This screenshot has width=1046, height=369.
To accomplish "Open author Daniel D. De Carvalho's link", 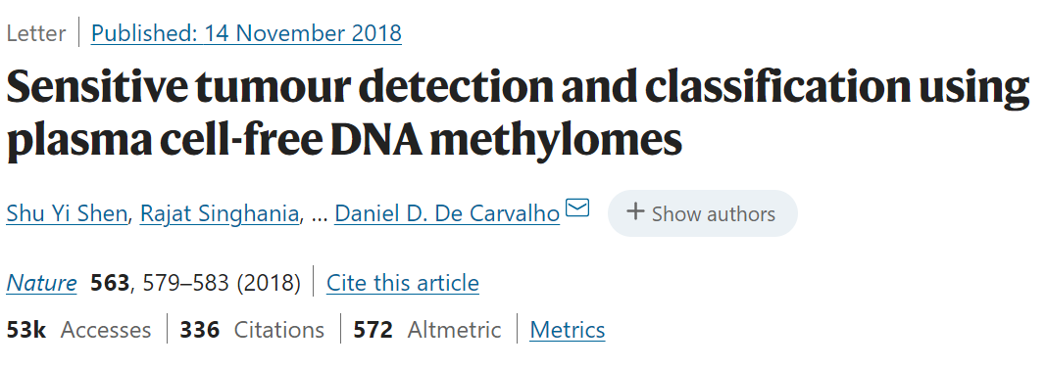I will (x=447, y=213).
